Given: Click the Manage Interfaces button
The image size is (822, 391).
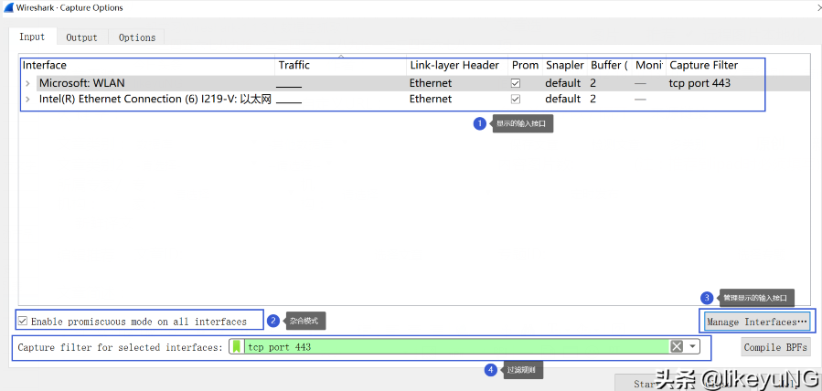Looking at the screenshot, I should pos(757,322).
